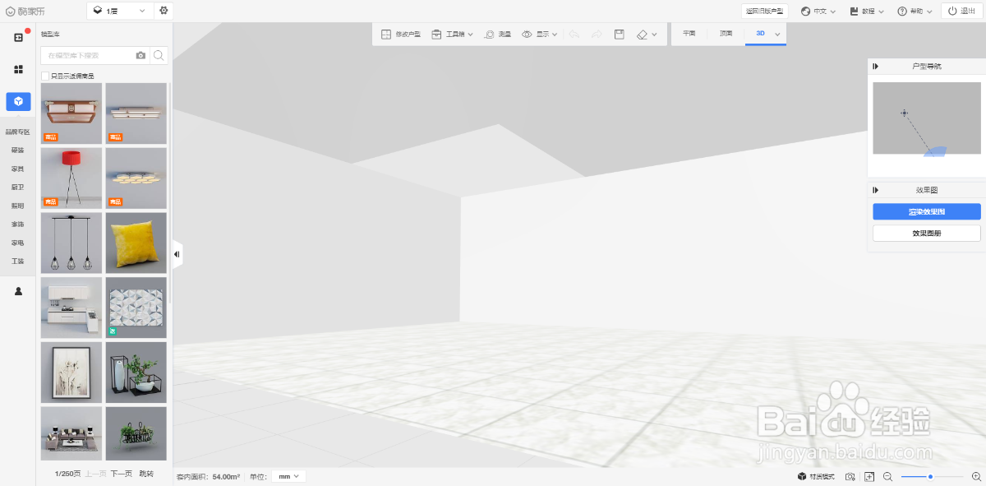The image size is (986, 486).
Task: Open floor plan panel icon with red dot
Action: (x=18, y=38)
